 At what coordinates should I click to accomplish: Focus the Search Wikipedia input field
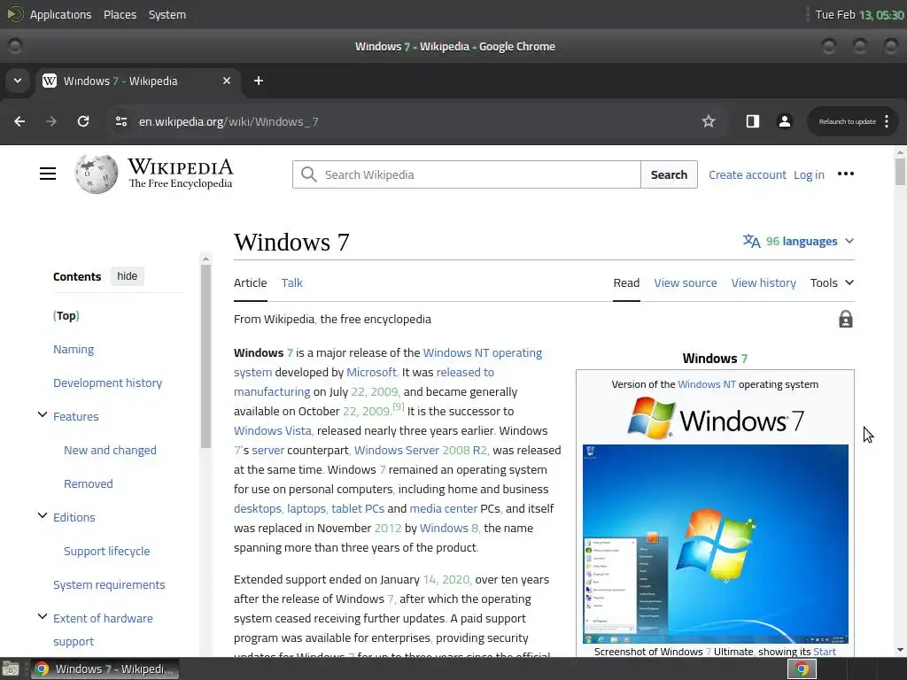coord(466,174)
